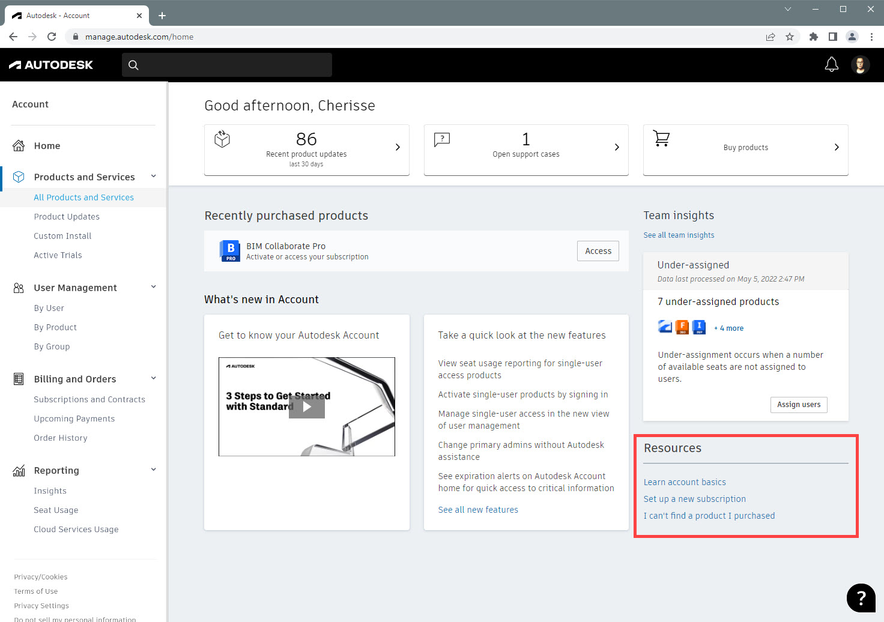The image size is (884, 622).
Task: Open recent product updates card arrow
Action: (398, 147)
